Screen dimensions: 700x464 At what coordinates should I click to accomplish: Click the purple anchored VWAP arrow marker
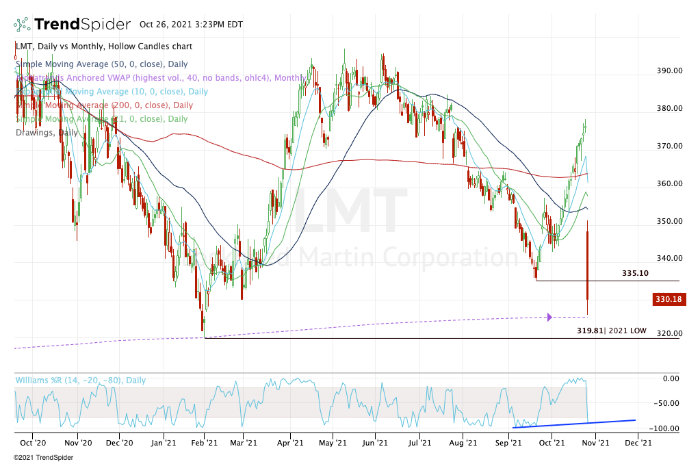[x=549, y=317]
